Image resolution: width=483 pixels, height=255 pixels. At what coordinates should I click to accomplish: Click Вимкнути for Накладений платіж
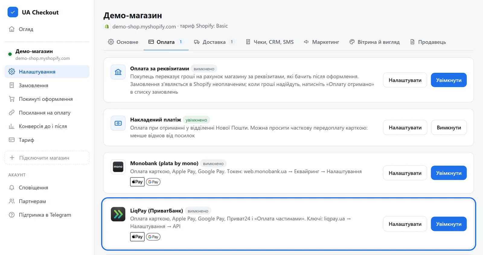point(449,127)
